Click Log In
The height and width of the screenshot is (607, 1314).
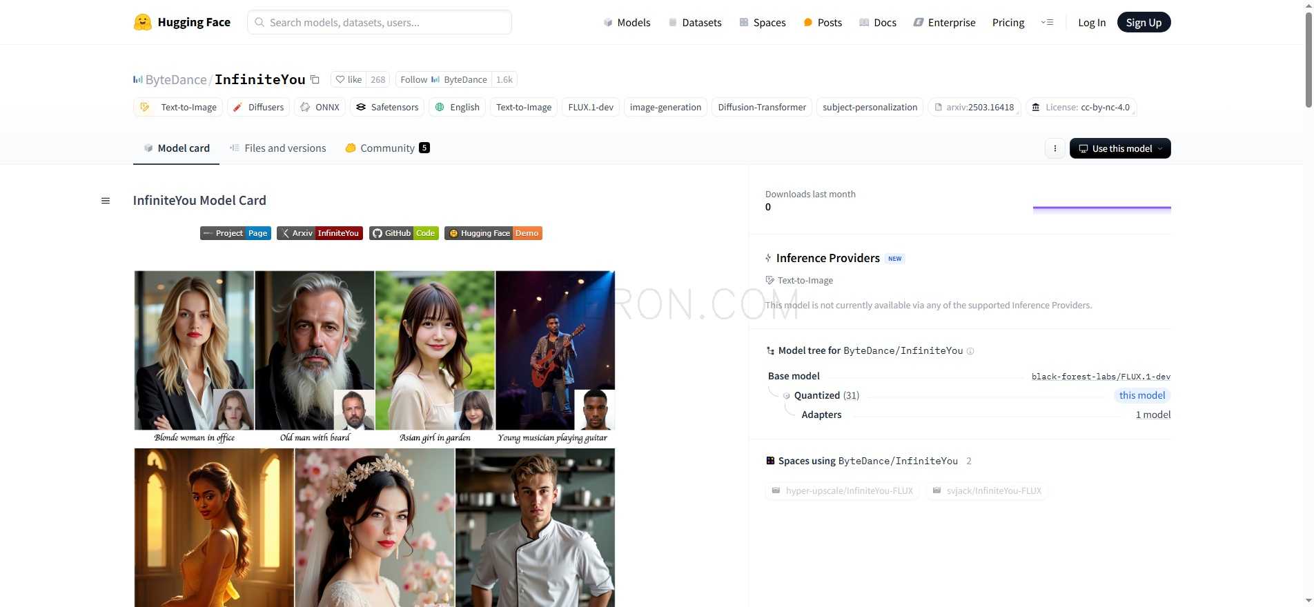click(x=1092, y=22)
